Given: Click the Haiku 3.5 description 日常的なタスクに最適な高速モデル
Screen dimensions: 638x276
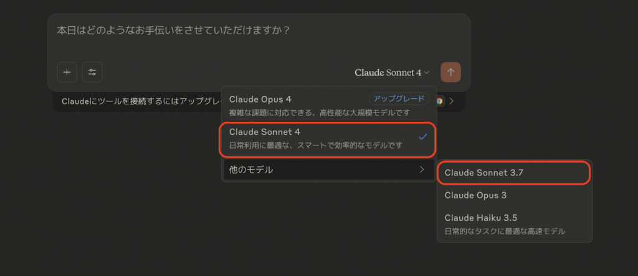Looking at the screenshot, I should (x=505, y=231).
